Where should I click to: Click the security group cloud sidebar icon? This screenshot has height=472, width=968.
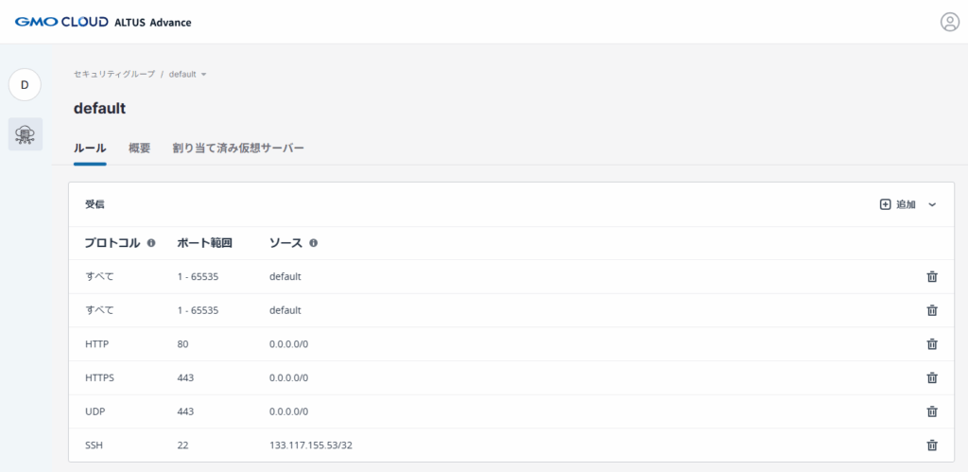tap(26, 134)
